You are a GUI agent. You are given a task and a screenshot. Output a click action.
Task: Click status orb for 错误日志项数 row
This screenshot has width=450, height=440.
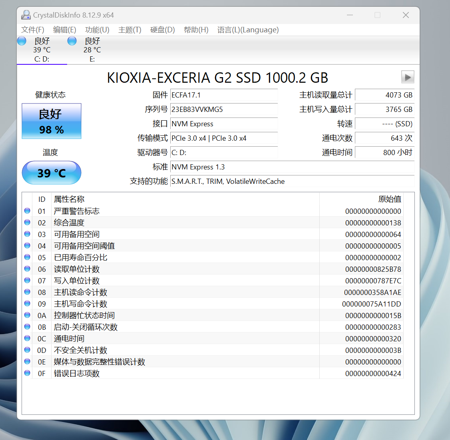tap(27, 373)
